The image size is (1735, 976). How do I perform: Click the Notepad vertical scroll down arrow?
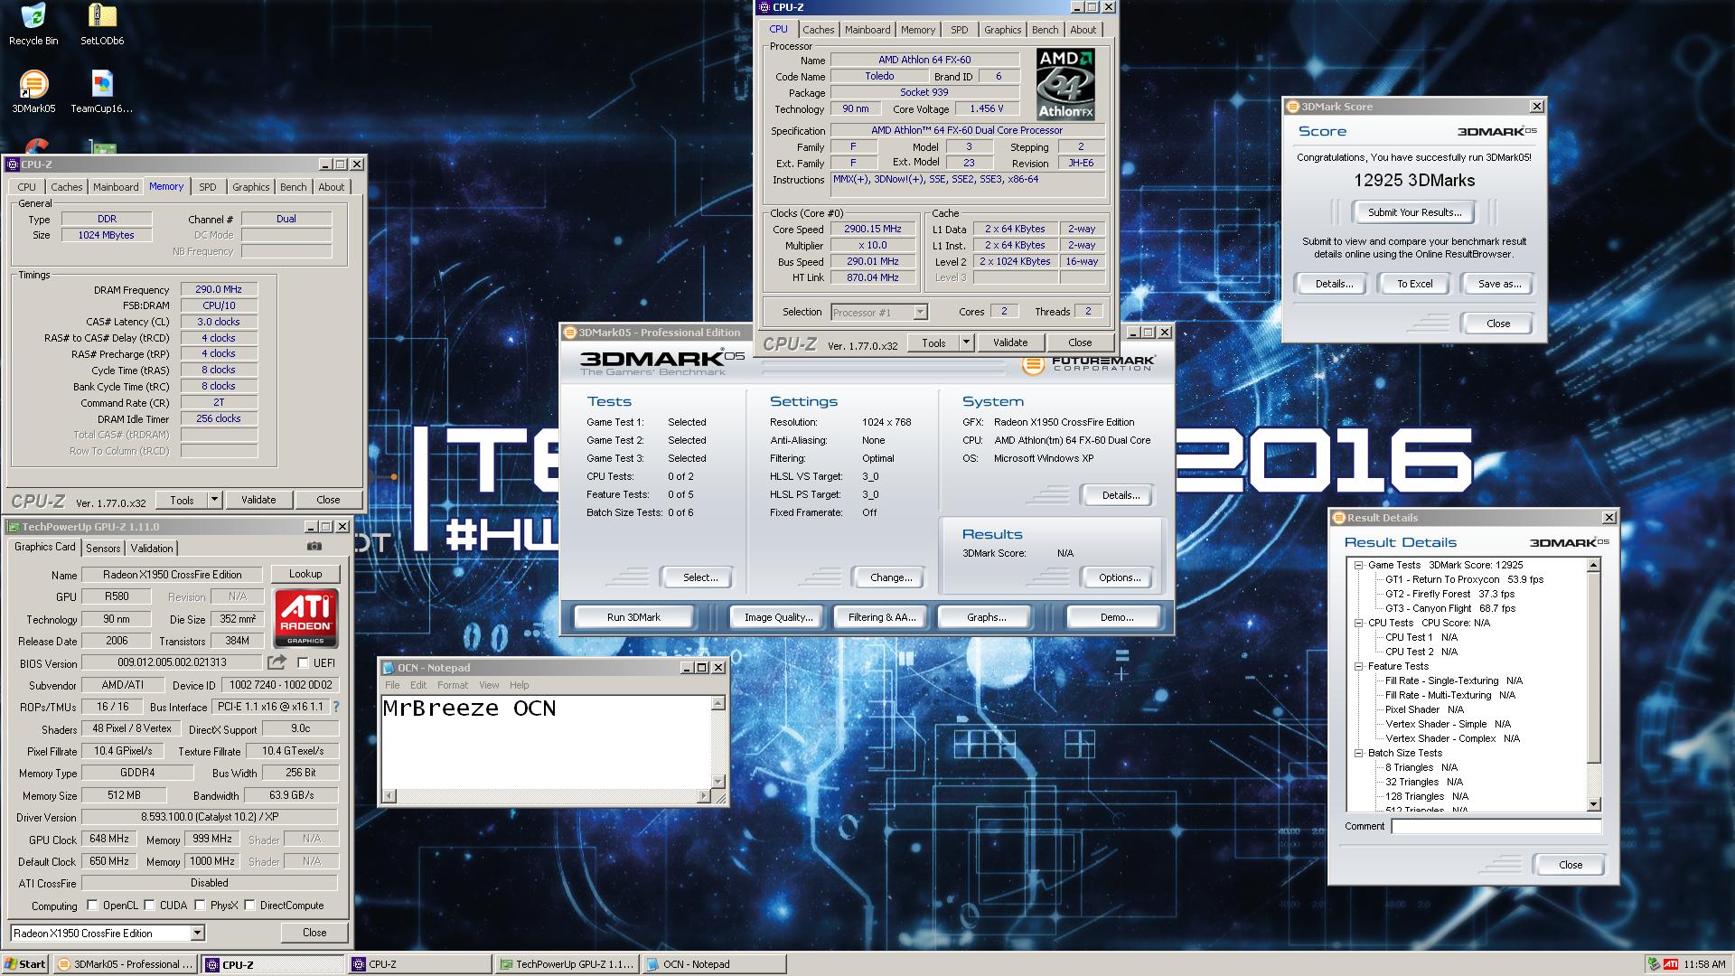pos(718,782)
